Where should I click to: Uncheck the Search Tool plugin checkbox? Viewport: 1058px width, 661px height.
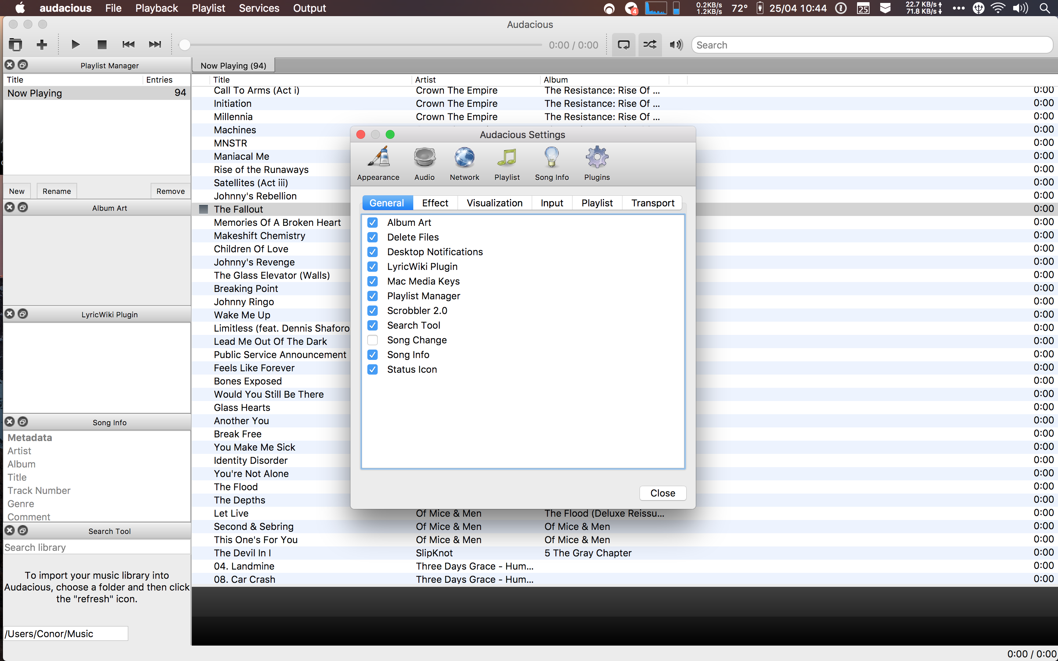(x=373, y=325)
